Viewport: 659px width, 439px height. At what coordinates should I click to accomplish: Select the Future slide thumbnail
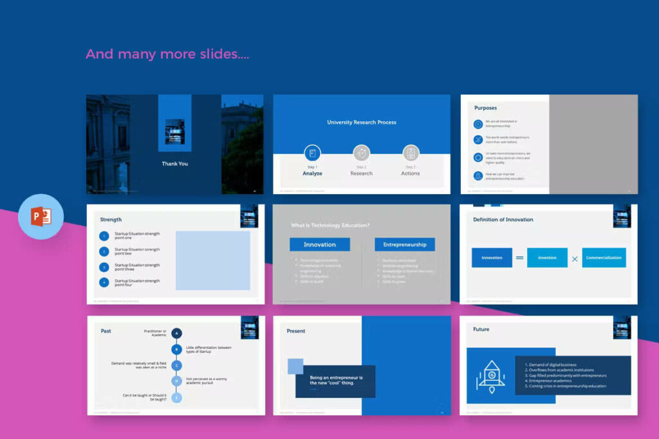point(549,364)
